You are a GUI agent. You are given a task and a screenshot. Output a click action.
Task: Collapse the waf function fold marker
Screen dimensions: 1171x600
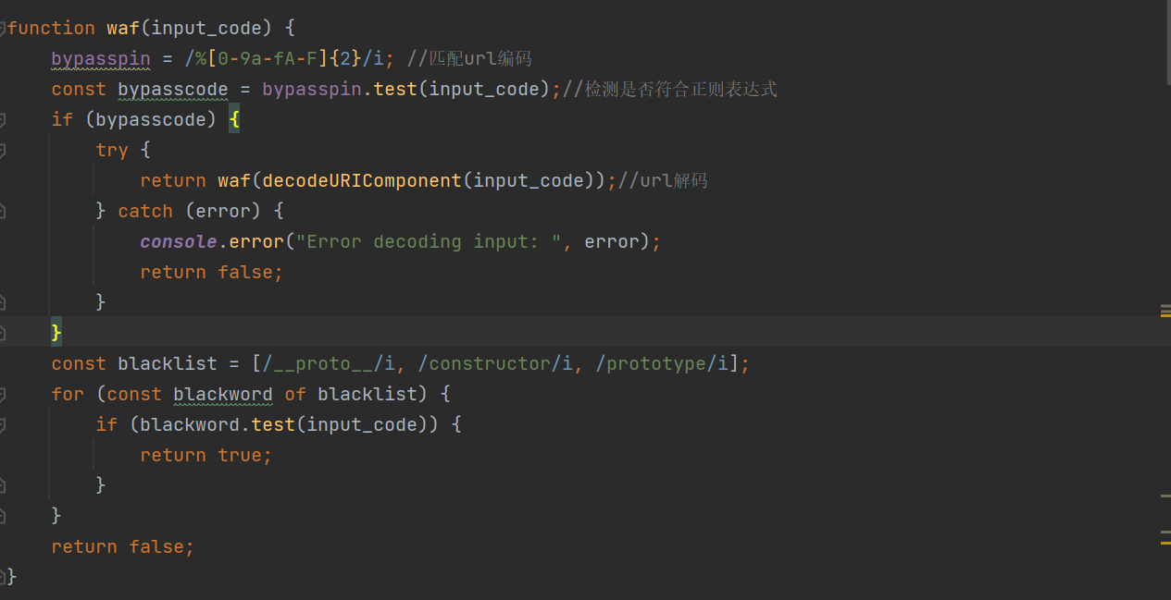(x=3, y=29)
